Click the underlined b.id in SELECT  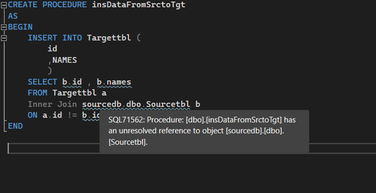(72, 82)
